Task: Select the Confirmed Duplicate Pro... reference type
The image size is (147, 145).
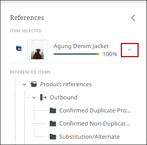Action: [95, 110]
